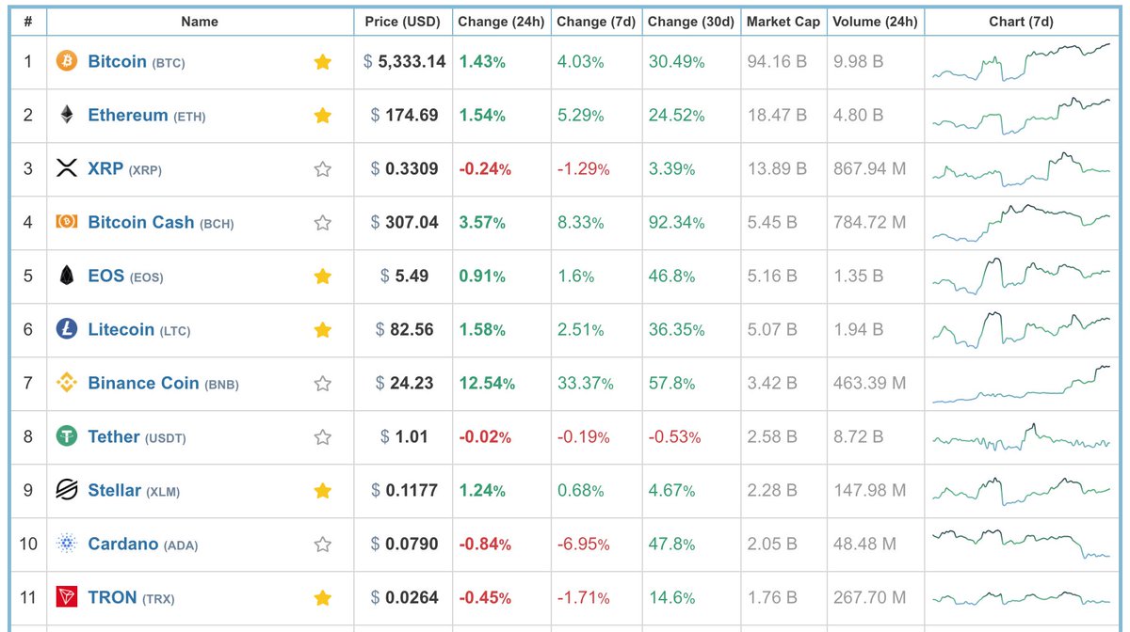Click the TRON logo icon
Viewport: 1130px width, 632px height.
(x=66, y=598)
